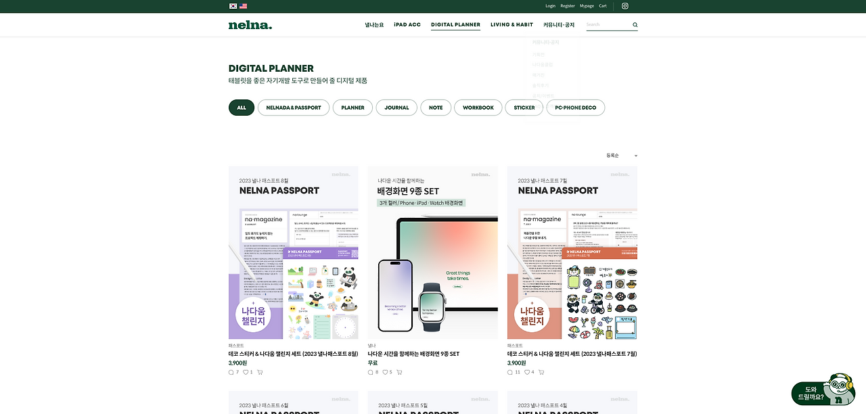
Task: Open the Instagram icon in the top bar
Action: tap(625, 6)
